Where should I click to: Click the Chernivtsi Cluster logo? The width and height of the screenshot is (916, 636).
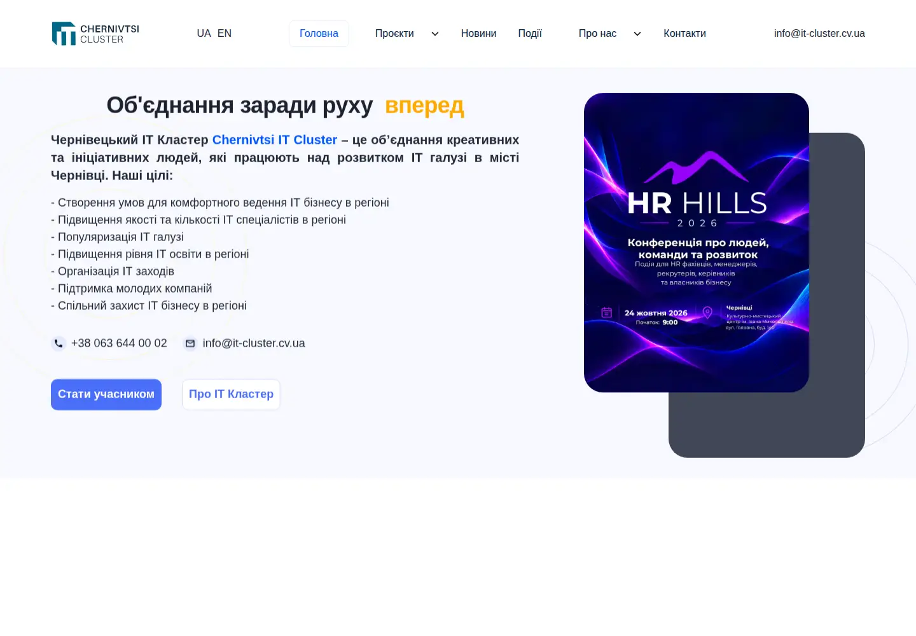pyautogui.click(x=95, y=34)
